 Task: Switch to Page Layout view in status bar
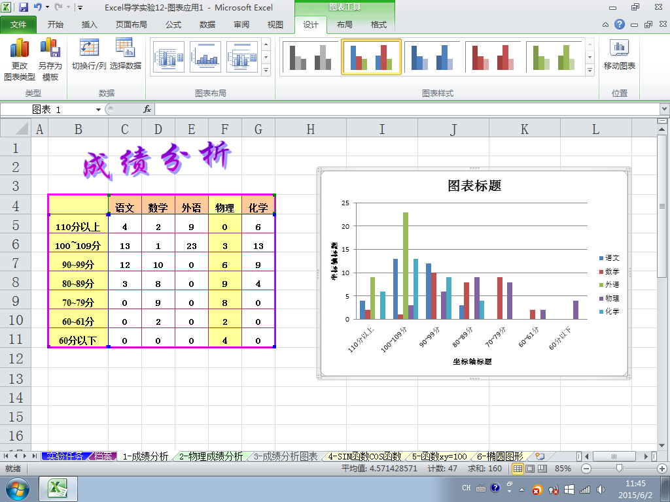(530, 469)
